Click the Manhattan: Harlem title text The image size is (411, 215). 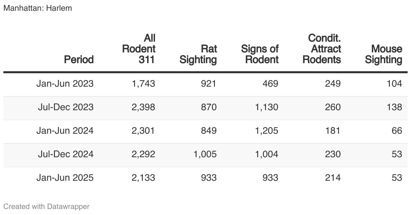pyautogui.click(x=38, y=8)
